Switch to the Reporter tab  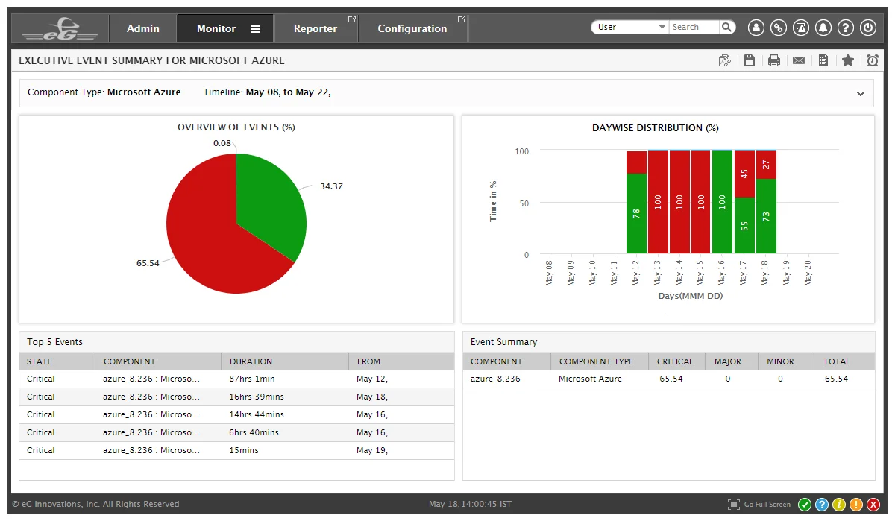(x=315, y=28)
